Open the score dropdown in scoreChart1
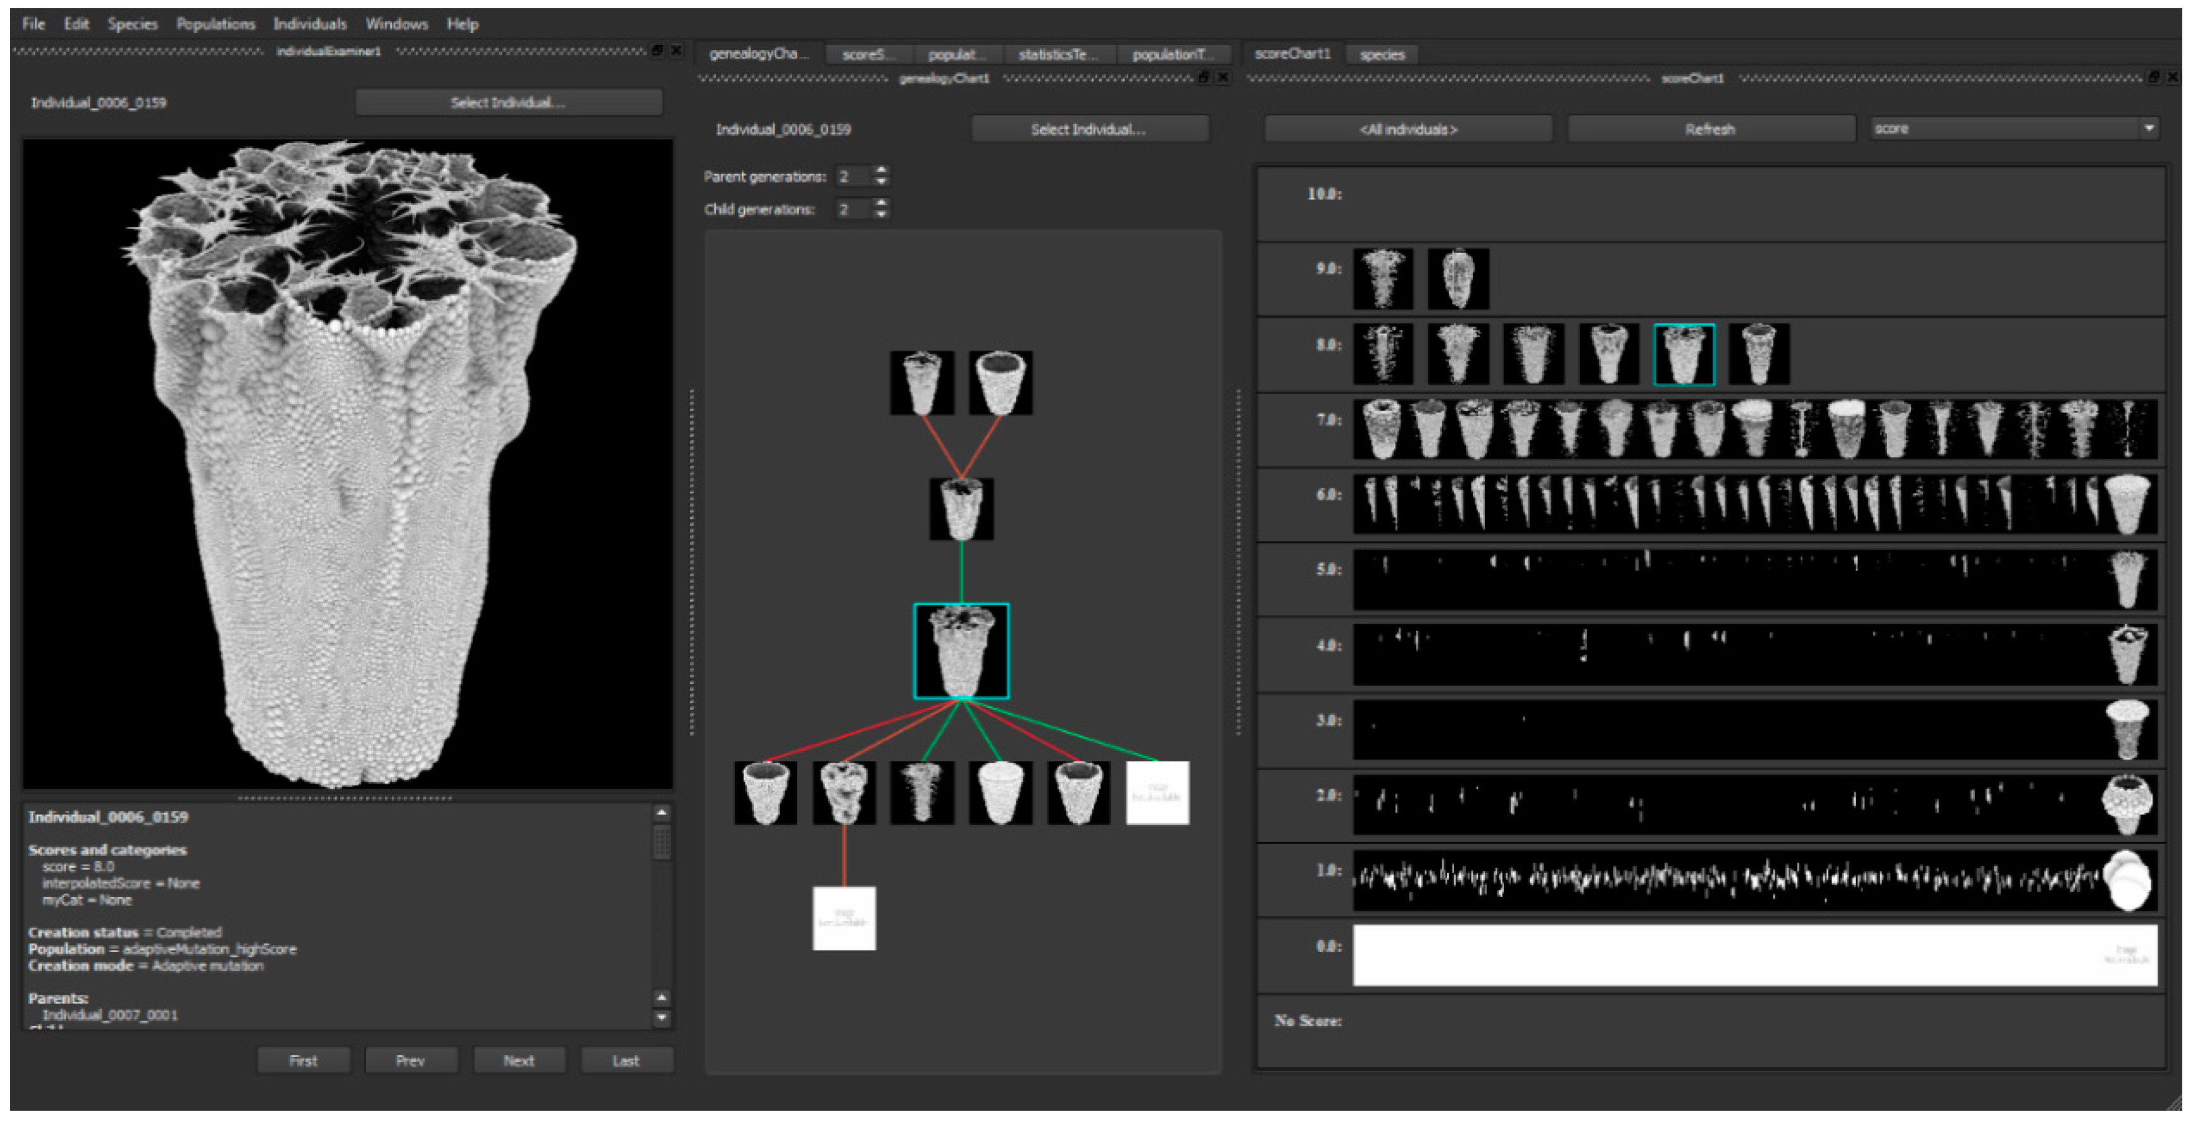2193x1124 pixels. [2149, 128]
